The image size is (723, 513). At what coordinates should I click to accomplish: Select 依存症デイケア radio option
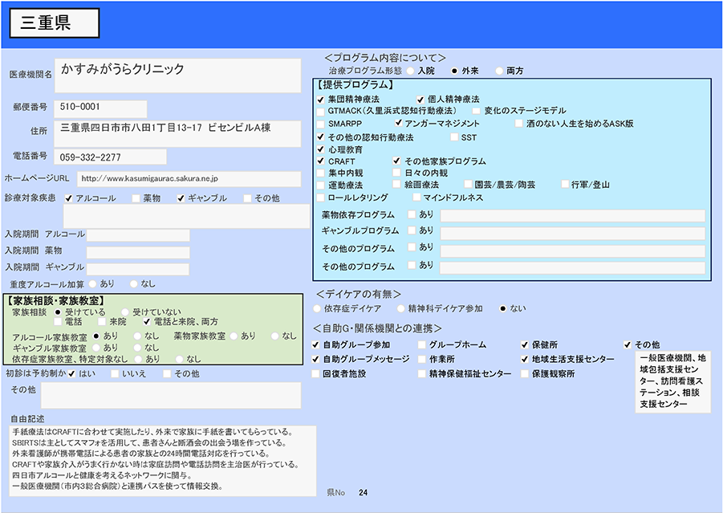pyautogui.click(x=317, y=308)
